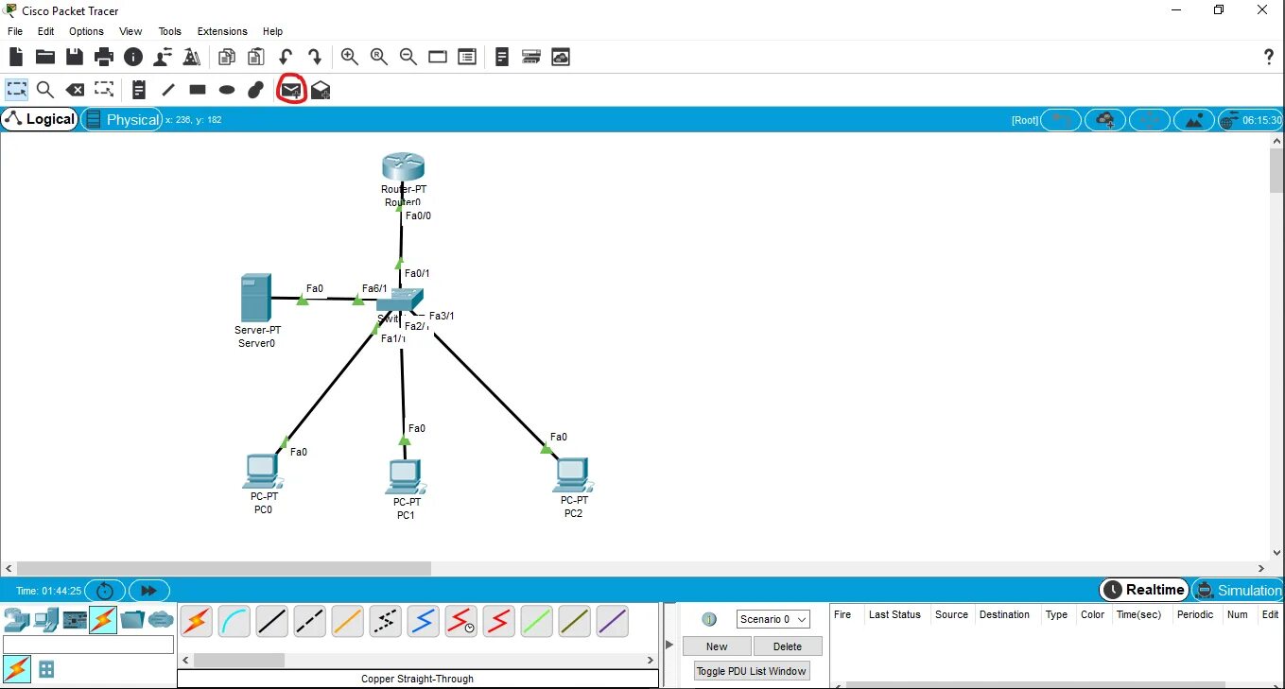Click the New Cluster cloud button
Image resolution: width=1285 pixels, height=689 pixels.
[x=1104, y=120]
